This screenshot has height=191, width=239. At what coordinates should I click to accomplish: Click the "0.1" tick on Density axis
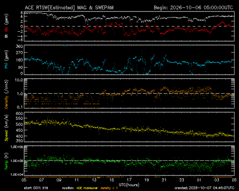coord(20,107)
